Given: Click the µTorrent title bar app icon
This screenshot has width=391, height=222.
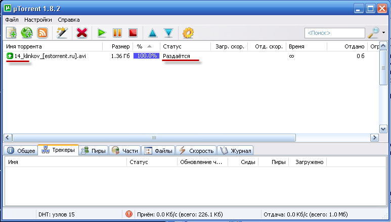Looking at the screenshot, I should click(8, 8).
